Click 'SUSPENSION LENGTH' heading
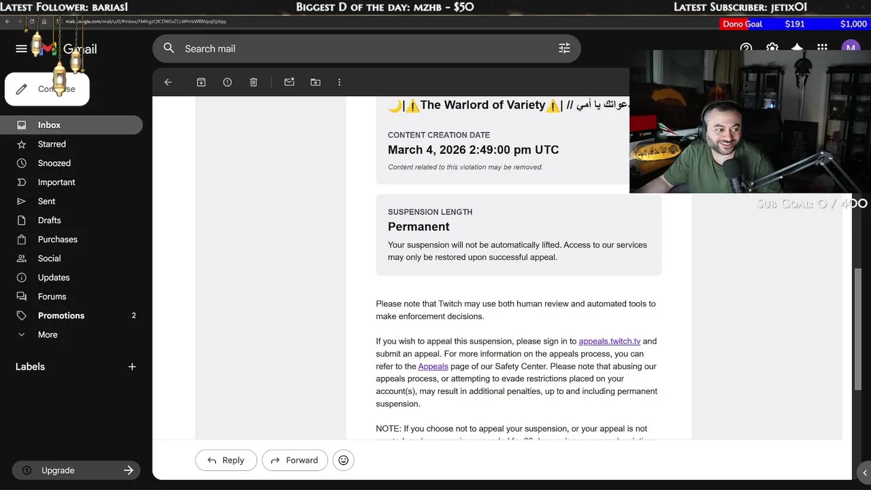 click(430, 212)
